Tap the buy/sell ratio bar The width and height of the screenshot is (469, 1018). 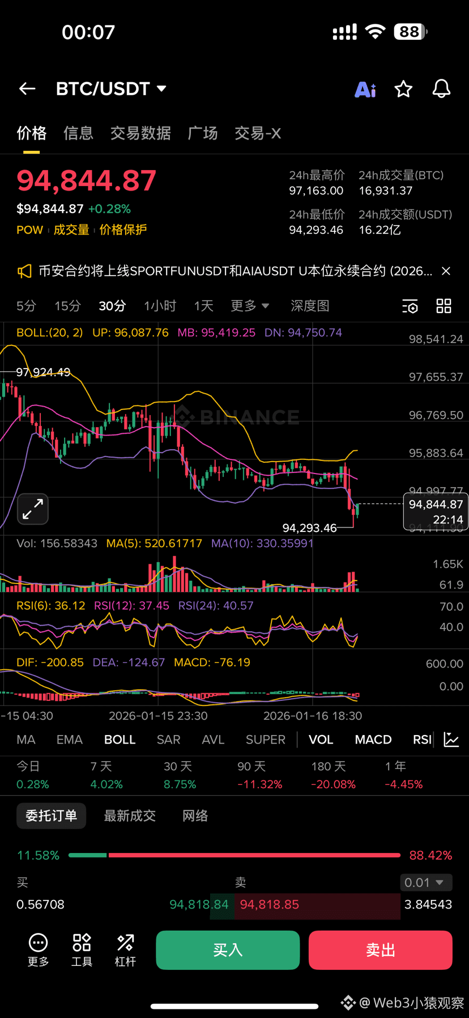click(234, 855)
